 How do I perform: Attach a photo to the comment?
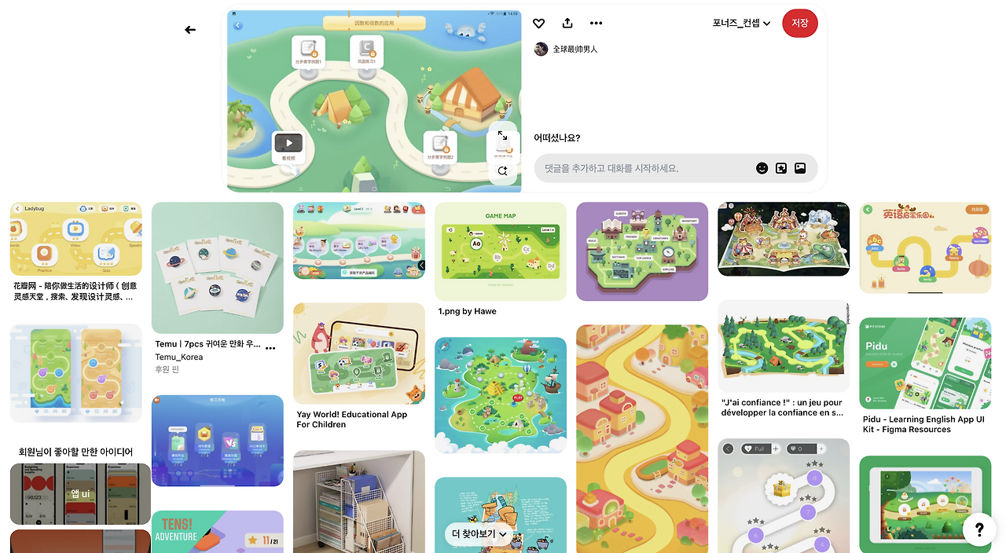pos(800,168)
